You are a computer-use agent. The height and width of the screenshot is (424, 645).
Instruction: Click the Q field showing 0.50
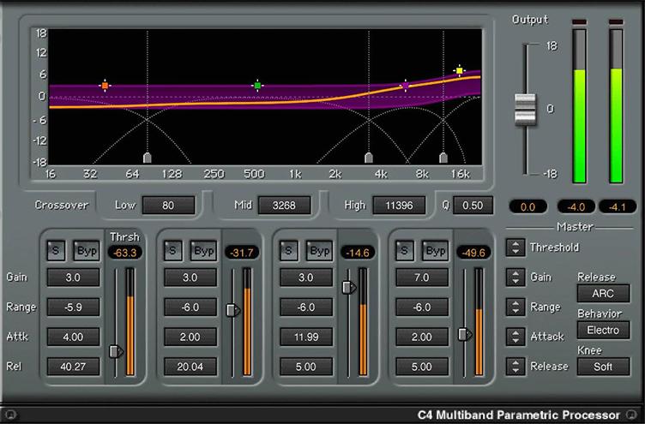473,205
